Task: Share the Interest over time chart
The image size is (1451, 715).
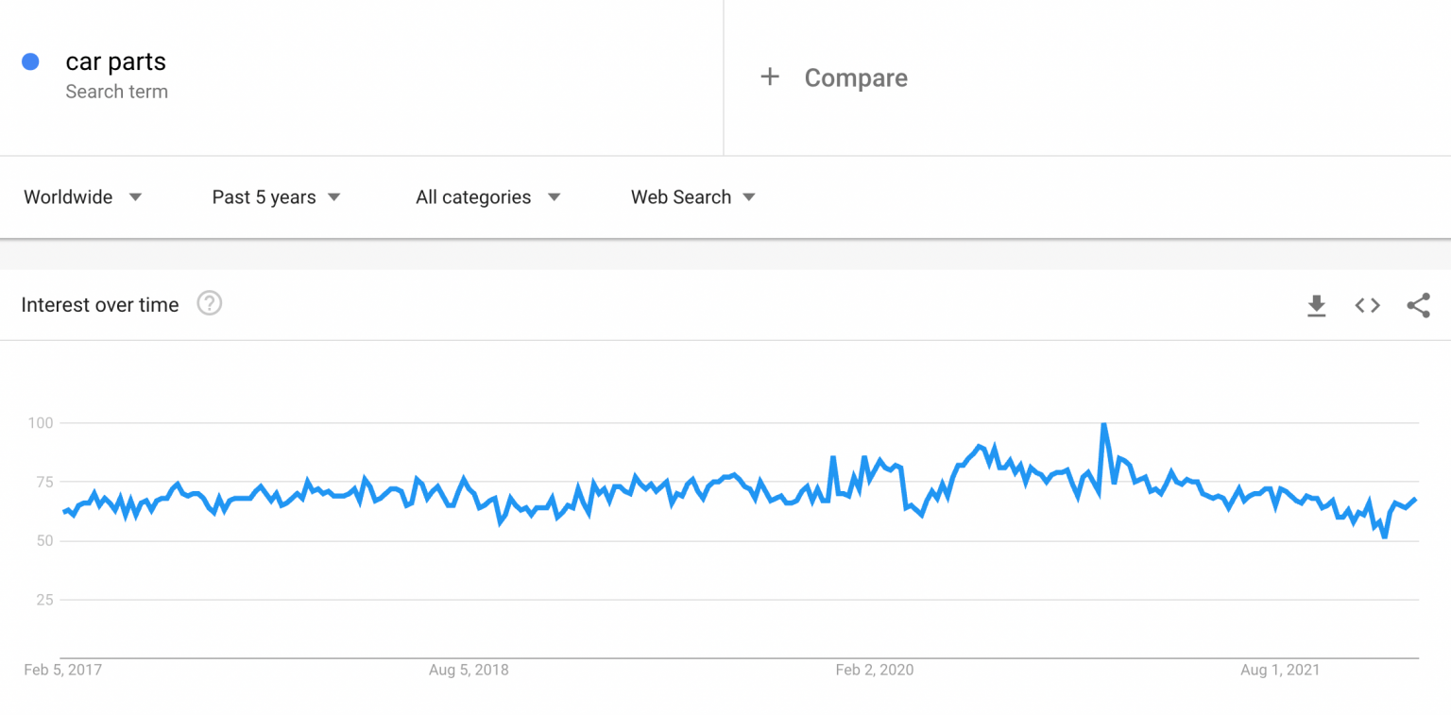Action: (x=1418, y=305)
